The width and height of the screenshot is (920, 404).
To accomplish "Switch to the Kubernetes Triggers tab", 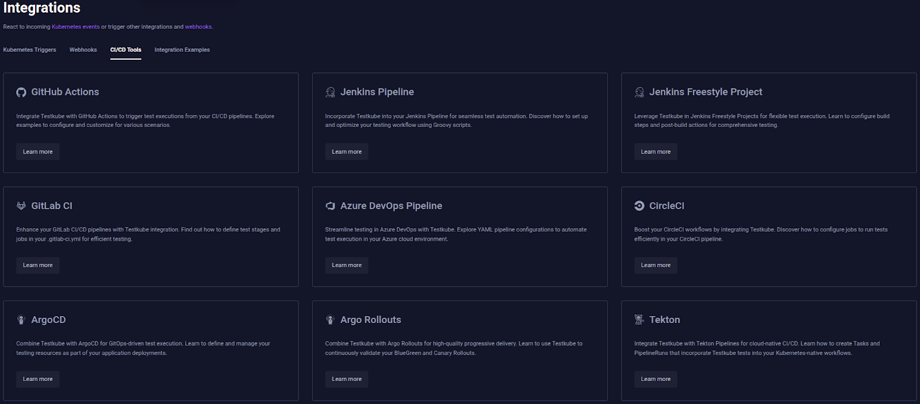I will (30, 50).
